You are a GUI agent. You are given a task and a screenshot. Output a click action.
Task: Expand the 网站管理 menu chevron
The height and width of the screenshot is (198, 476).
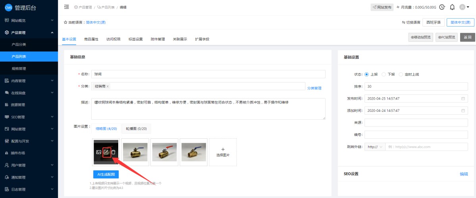tap(52, 129)
